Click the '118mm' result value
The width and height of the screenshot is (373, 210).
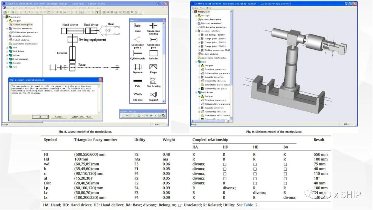click(321, 174)
